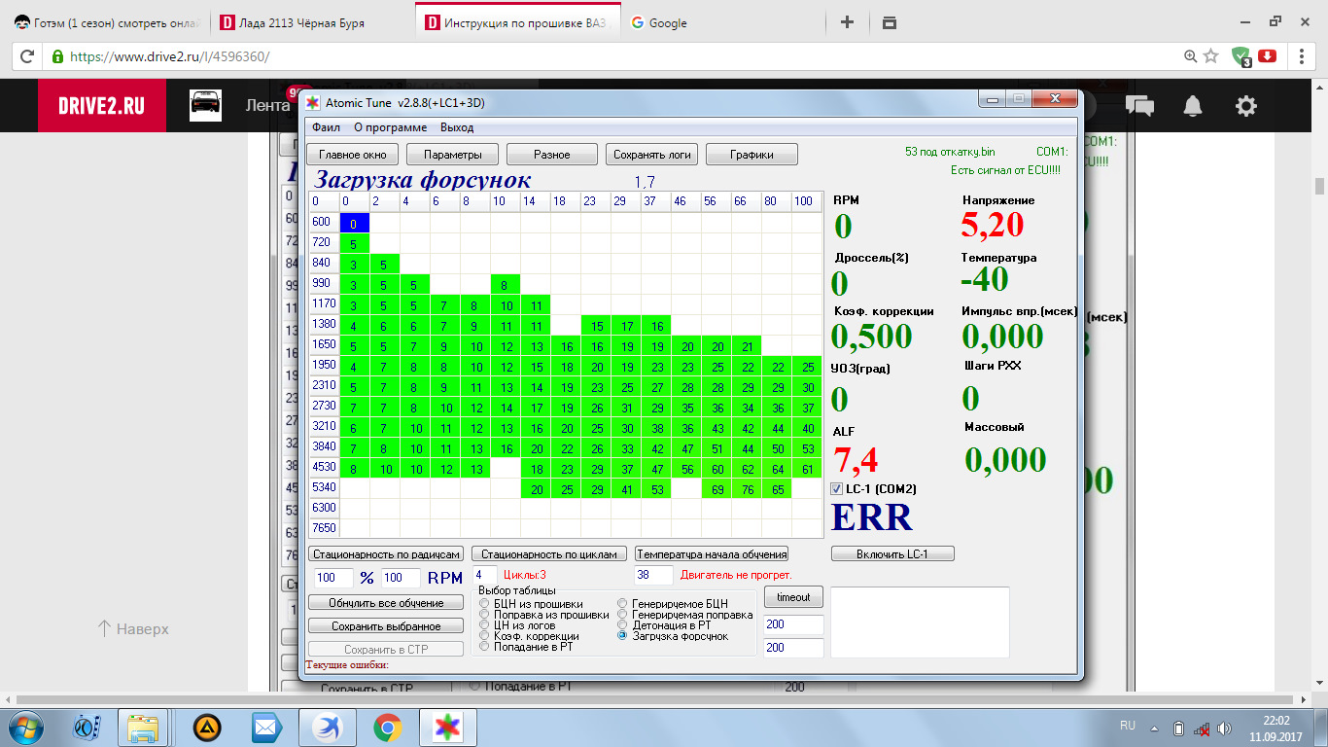Open Drive2 messages chat icon

point(1139,106)
